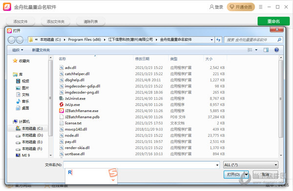Screen dimensions: 293x191
Task: Click 新建文件夹 new folder
Action: 41,50
